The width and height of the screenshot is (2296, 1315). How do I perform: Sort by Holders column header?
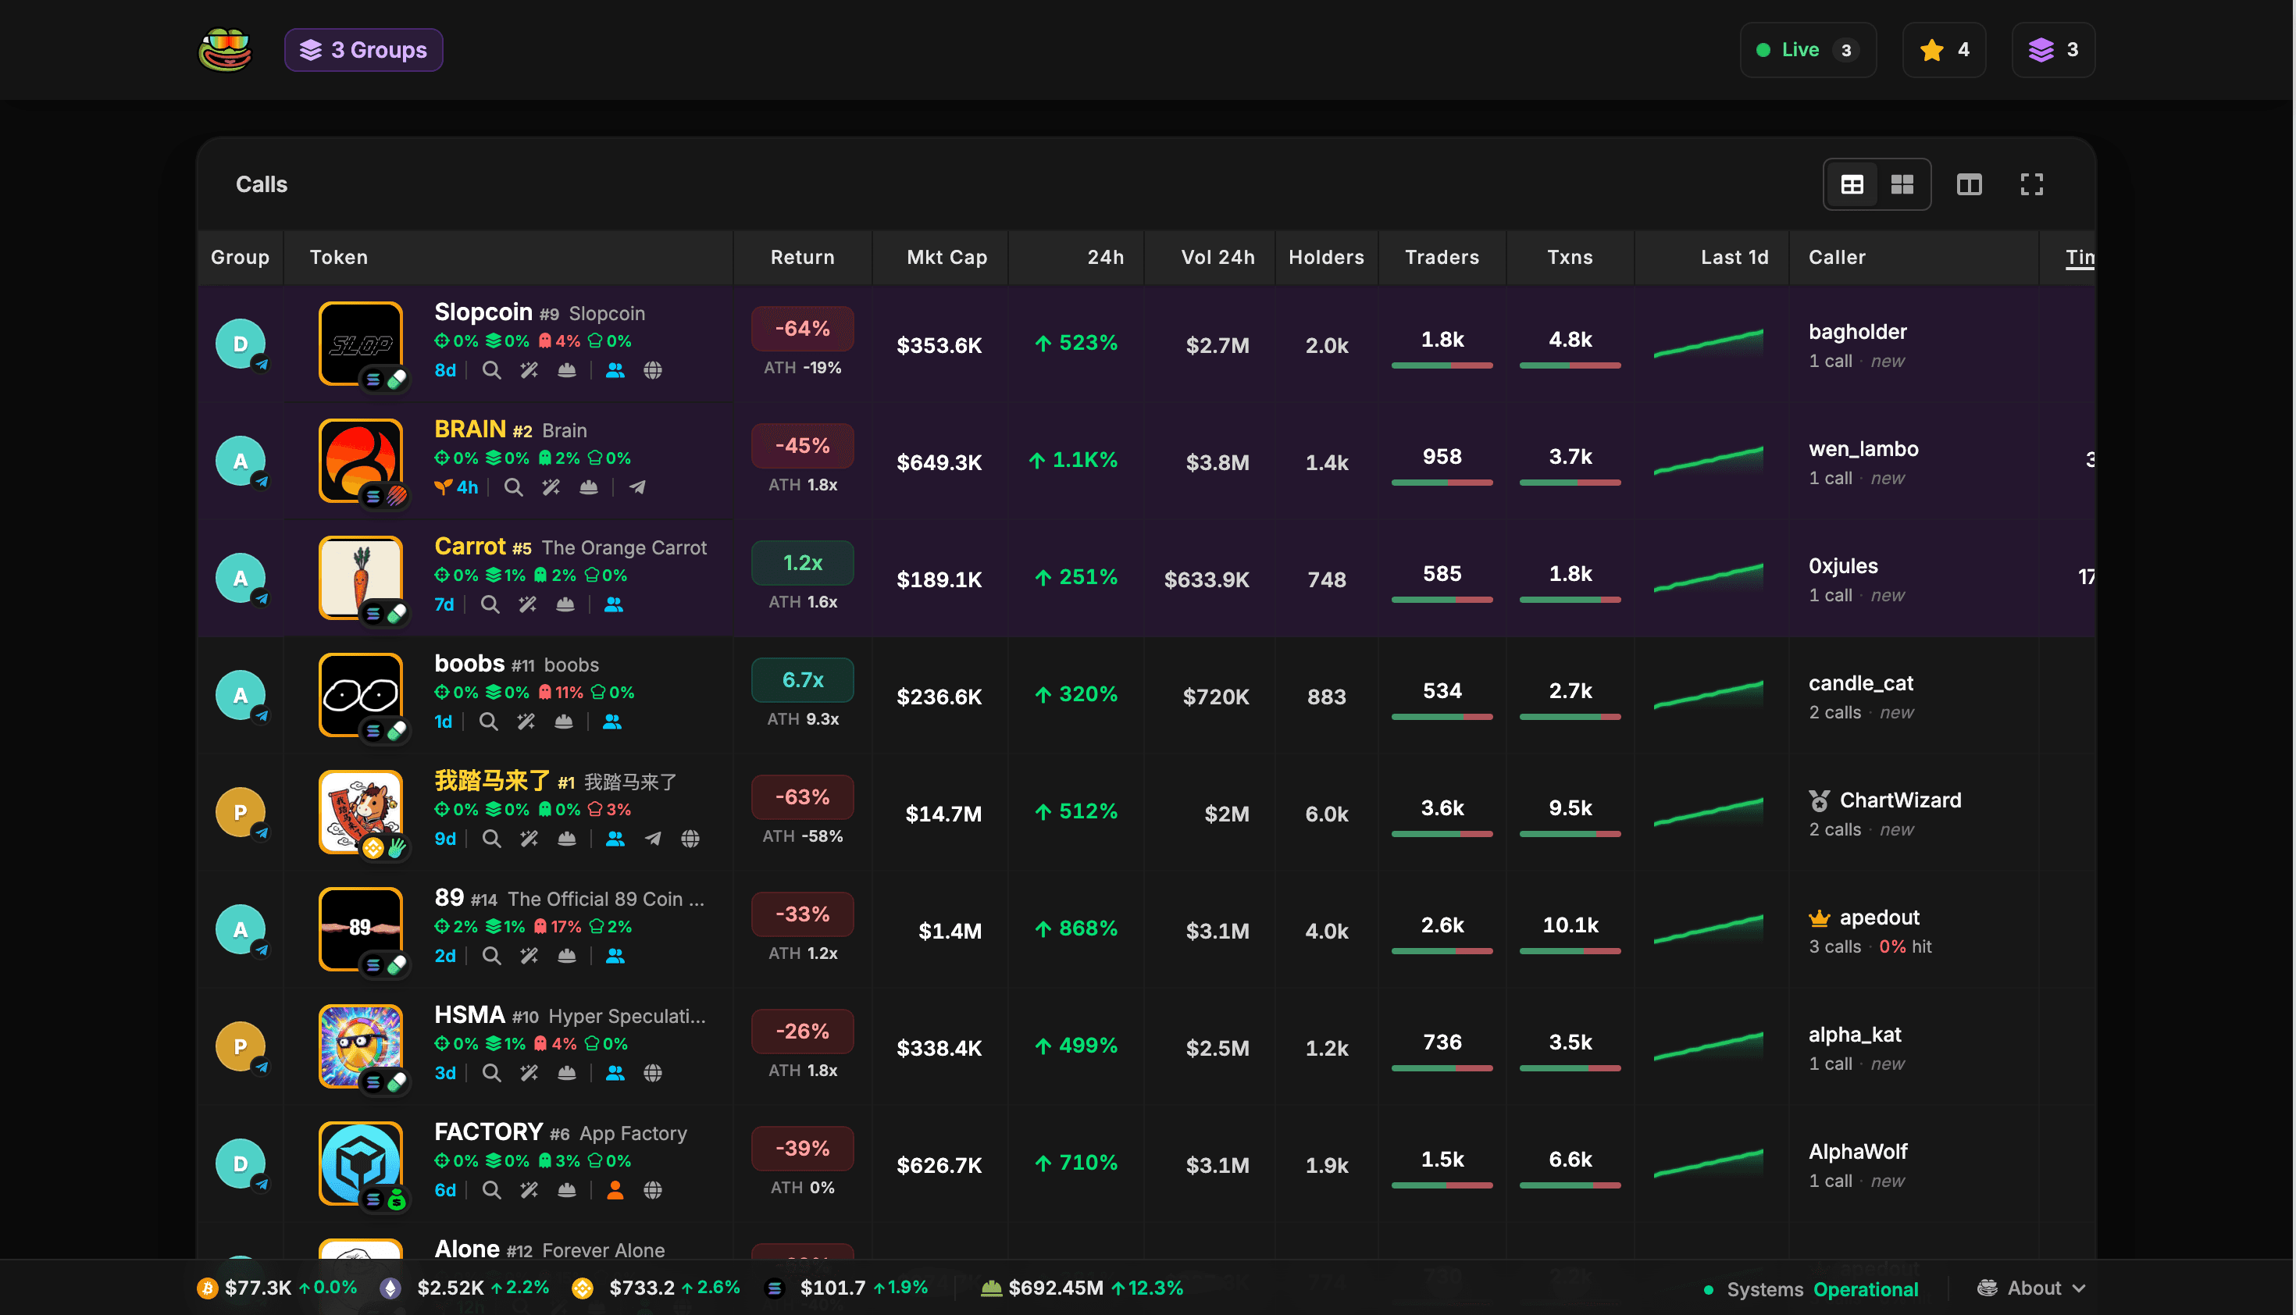pyautogui.click(x=1326, y=258)
